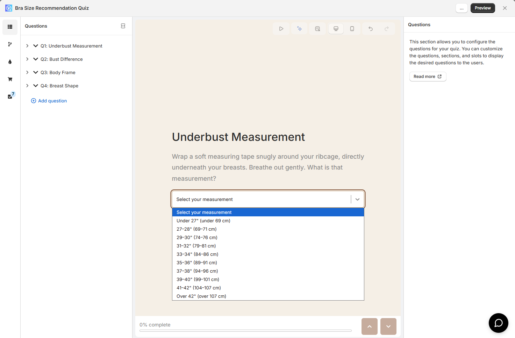The height and width of the screenshot is (338, 515).
Task: Click the 0% complete progress bar
Action: click(245, 330)
